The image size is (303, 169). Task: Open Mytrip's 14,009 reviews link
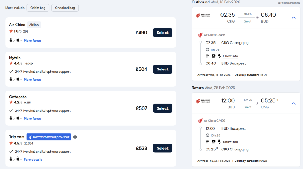(x=28, y=64)
